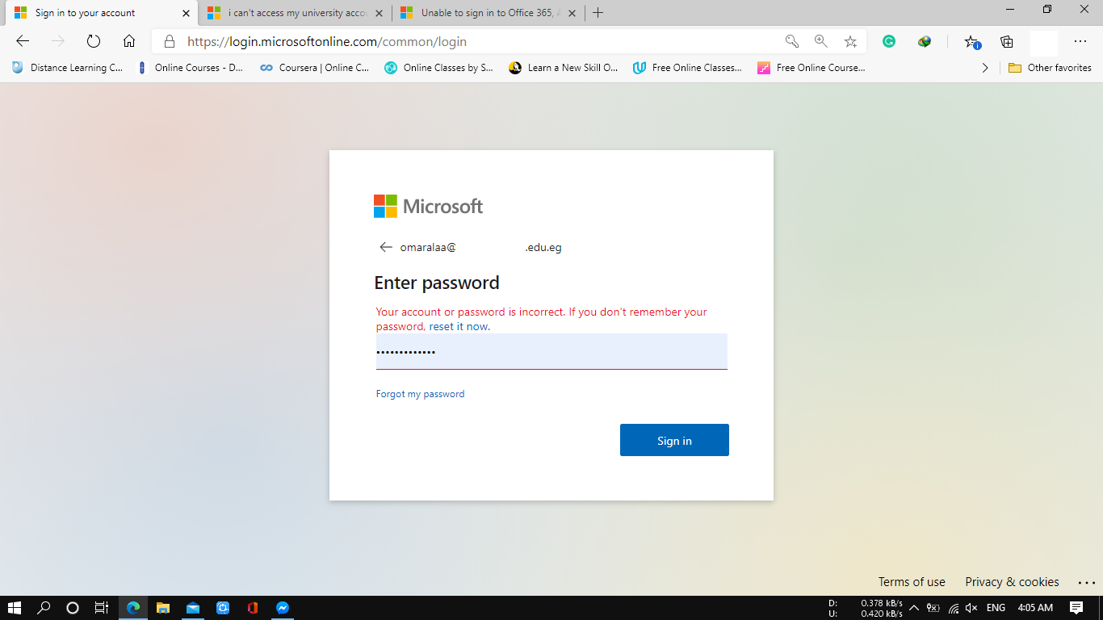The width and height of the screenshot is (1103, 620).
Task: Add page to favorites star icon
Action: click(x=850, y=41)
